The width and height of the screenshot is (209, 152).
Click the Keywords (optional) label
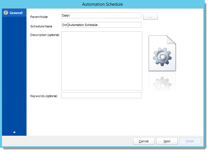44,96
